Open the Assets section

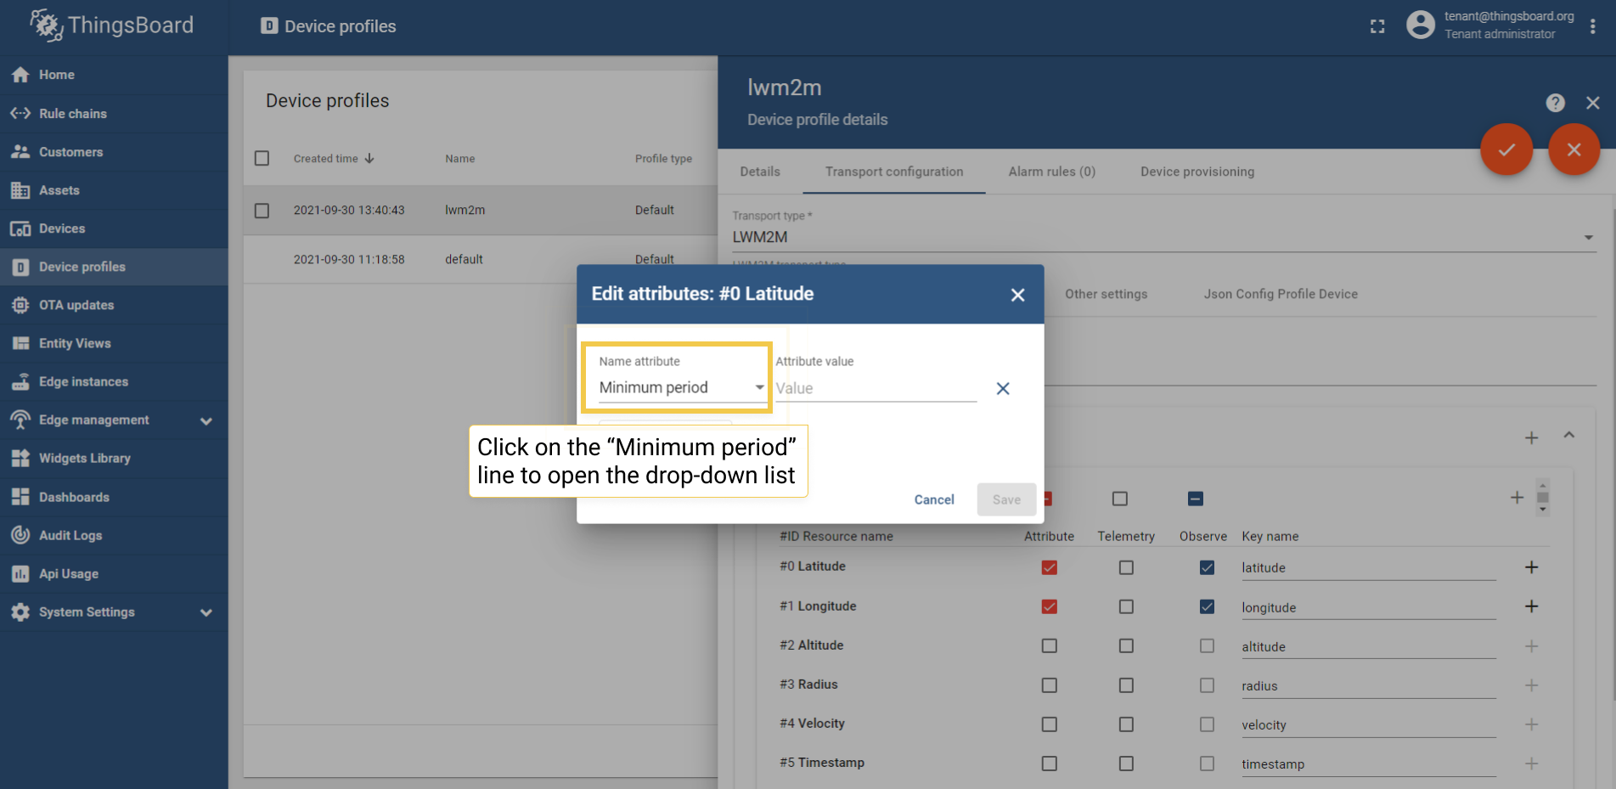(x=114, y=190)
